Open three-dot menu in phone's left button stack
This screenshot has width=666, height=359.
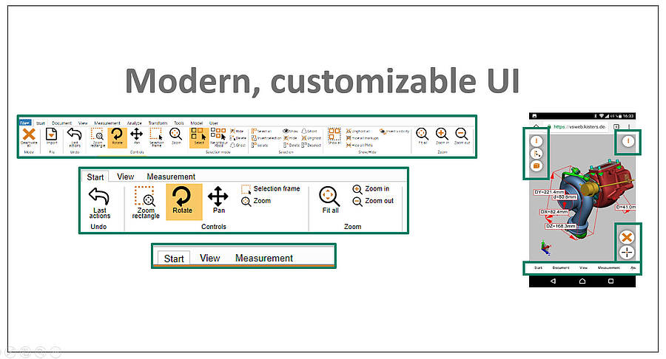click(x=536, y=140)
